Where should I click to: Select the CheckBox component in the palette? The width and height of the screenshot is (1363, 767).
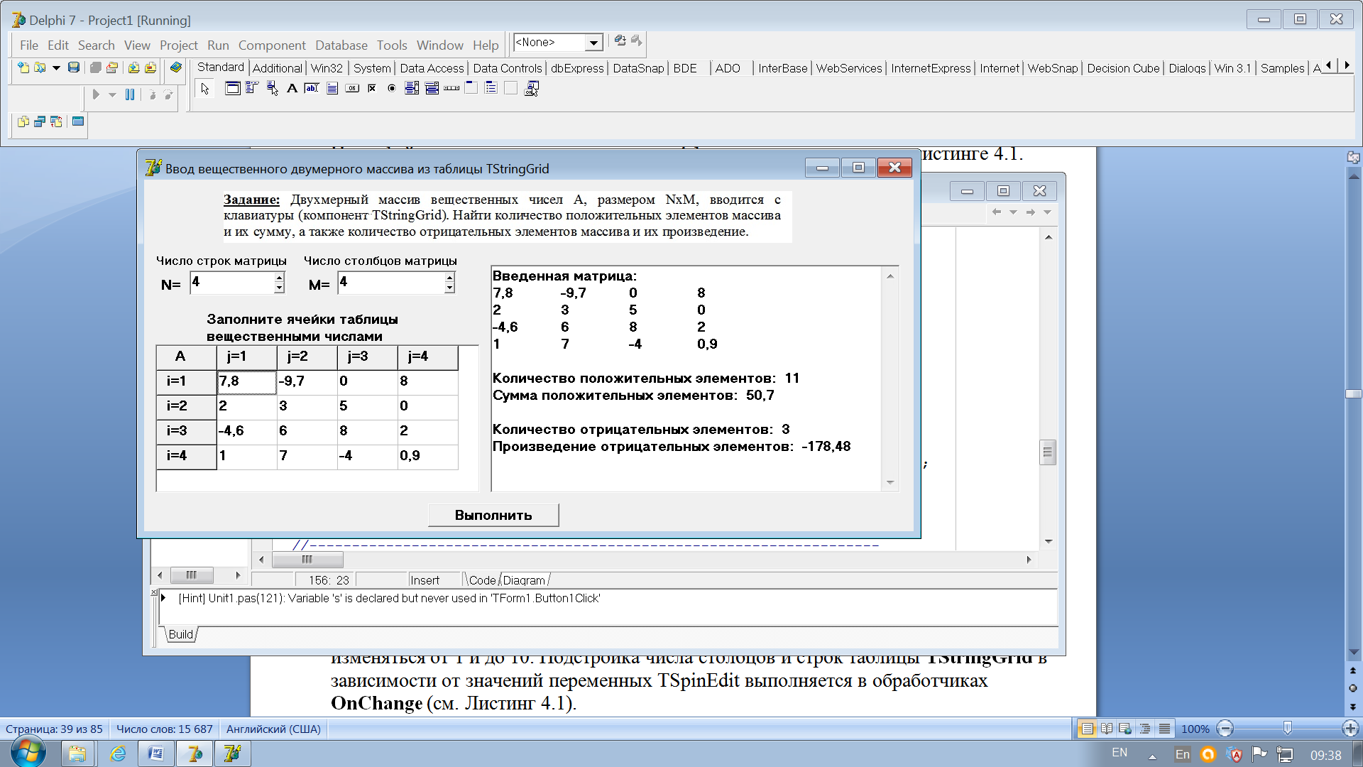pyautogui.click(x=372, y=88)
